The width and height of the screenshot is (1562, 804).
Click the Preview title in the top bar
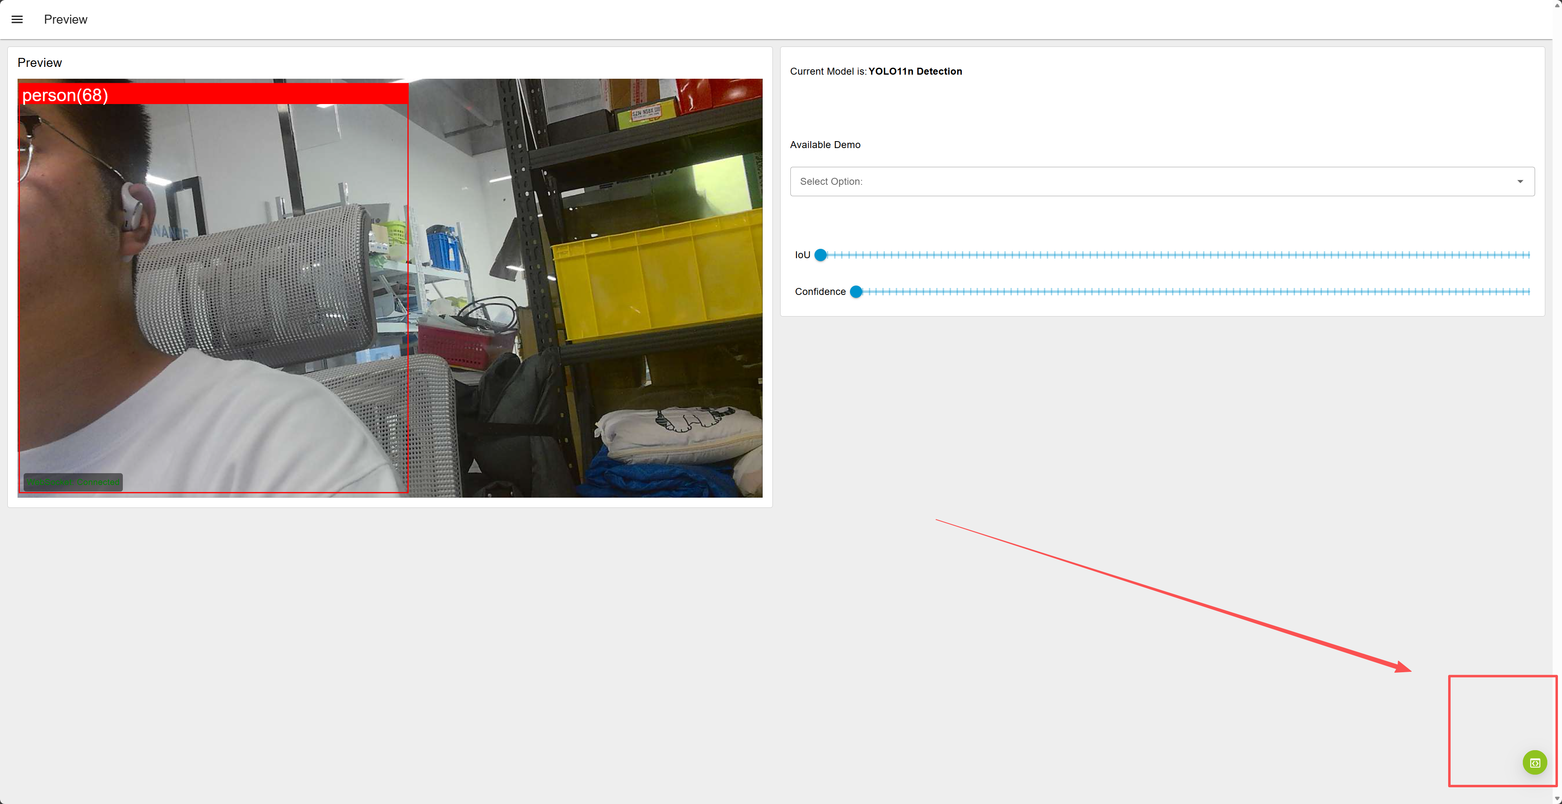65,20
